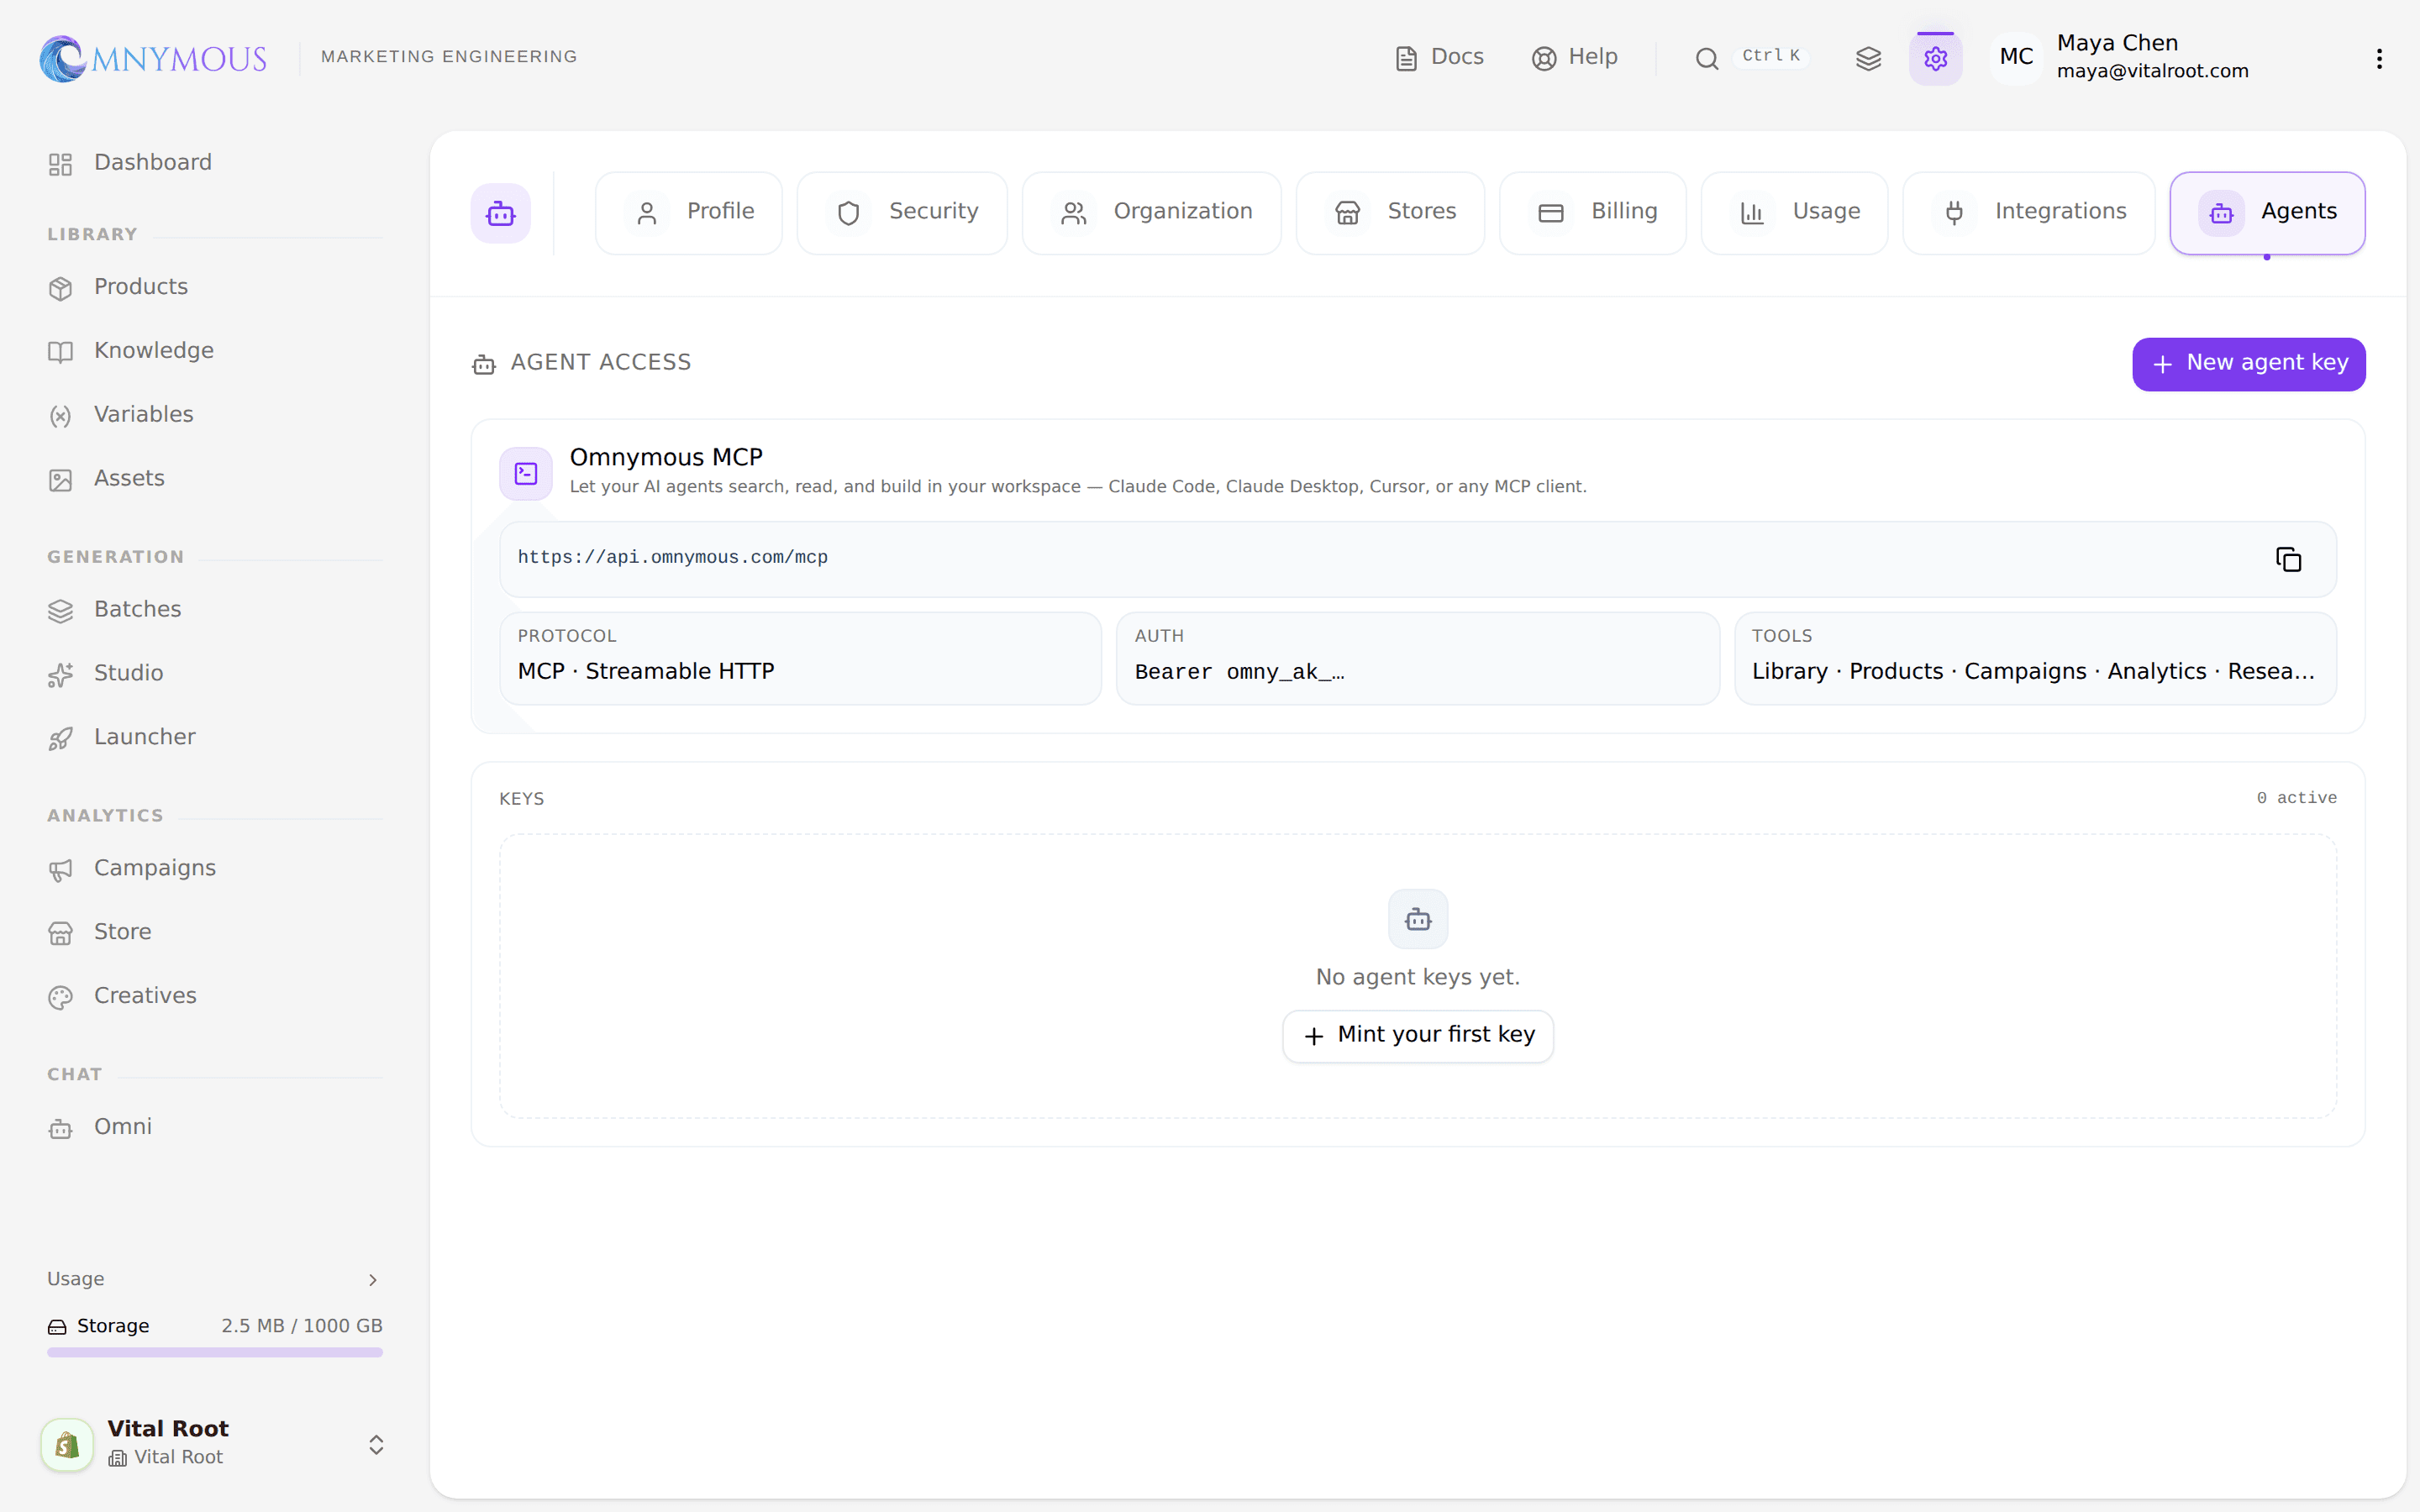Viewport: 2420px width, 1512px height.
Task: Switch to the Organization tab
Action: 1152,213
